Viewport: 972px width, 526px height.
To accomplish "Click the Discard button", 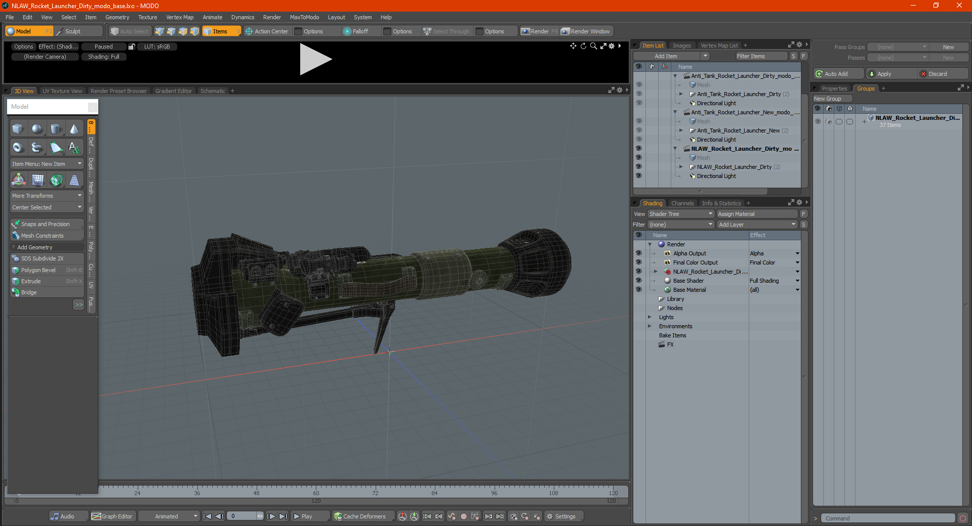I will (942, 74).
